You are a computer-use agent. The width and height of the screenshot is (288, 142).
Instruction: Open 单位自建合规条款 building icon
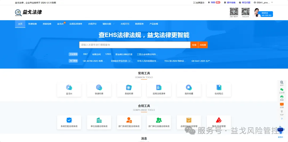tap(99, 120)
